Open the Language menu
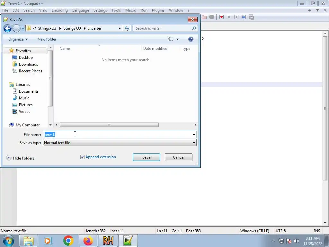Image resolution: width=329 pixels, height=247 pixels. (x=81, y=10)
